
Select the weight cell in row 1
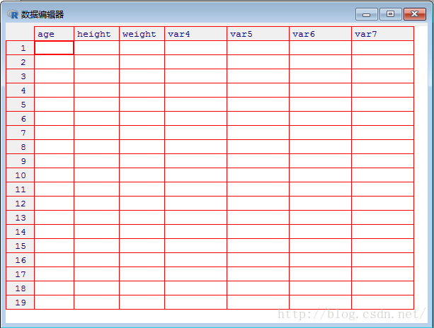(142, 48)
